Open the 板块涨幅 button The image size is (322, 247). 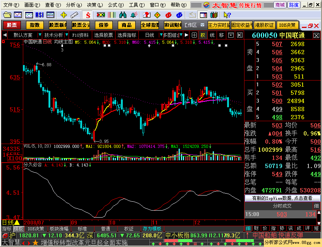click(x=59, y=229)
